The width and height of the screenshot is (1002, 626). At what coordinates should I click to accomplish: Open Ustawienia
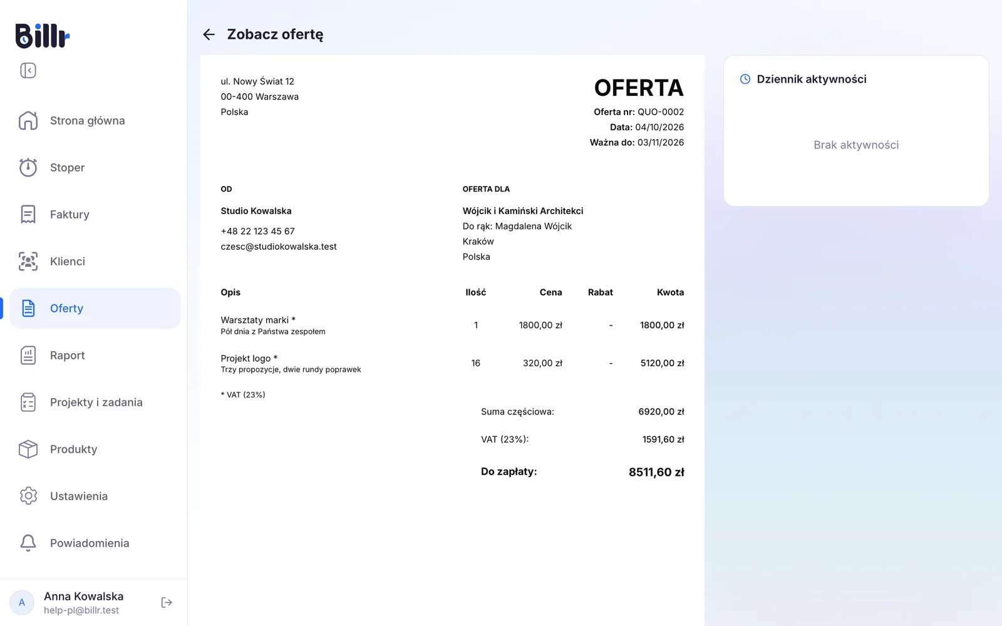click(95, 496)
